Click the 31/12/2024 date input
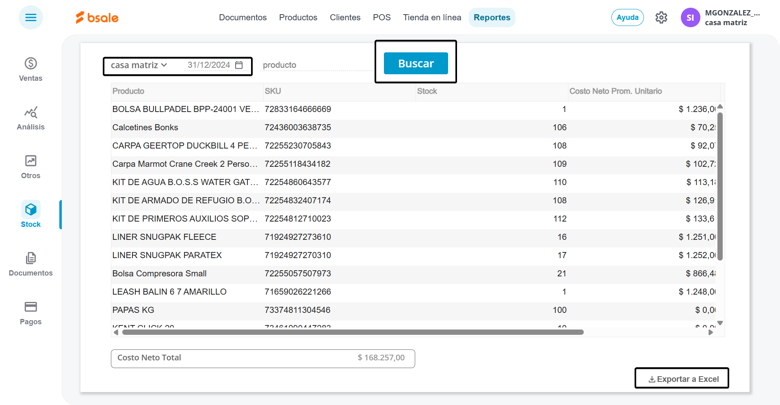This screenshot has width=780, height=405. click(209, 65)
